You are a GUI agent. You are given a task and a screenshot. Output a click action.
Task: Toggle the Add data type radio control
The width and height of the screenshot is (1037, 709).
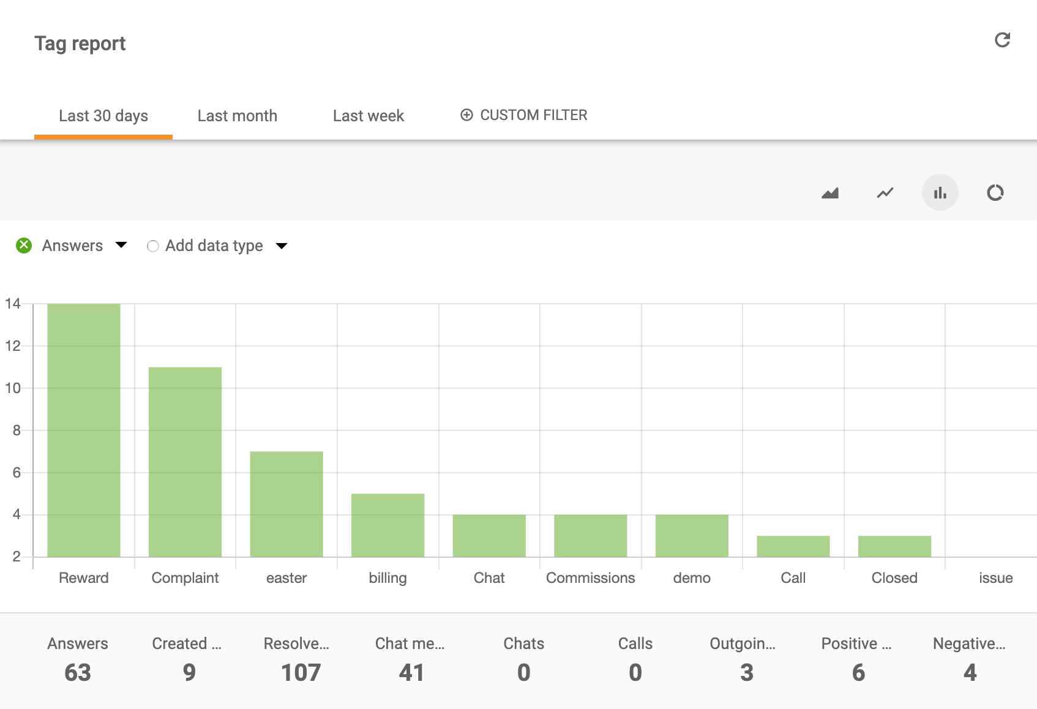click(x=153, y=246)
